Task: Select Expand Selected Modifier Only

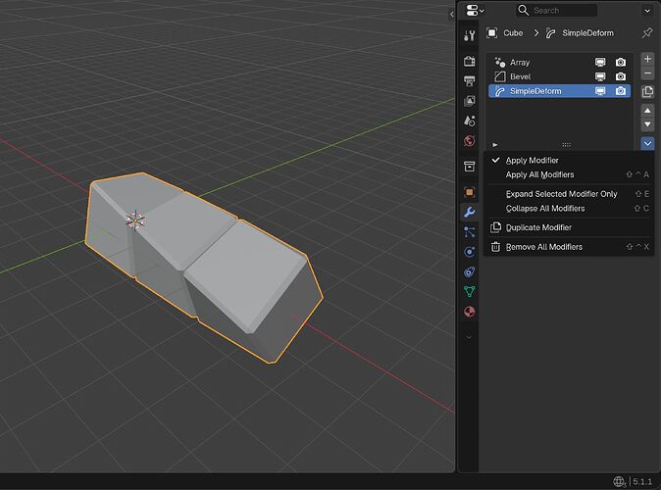Action: (x=569, y=194)
